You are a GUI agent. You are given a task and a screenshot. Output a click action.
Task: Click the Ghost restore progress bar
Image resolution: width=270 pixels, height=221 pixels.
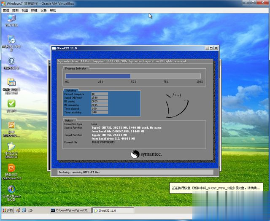[133, 76]
